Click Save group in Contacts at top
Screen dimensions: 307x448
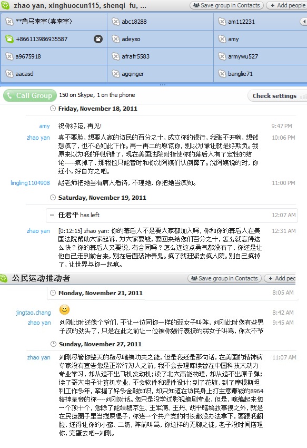click(x=227, y=5)
